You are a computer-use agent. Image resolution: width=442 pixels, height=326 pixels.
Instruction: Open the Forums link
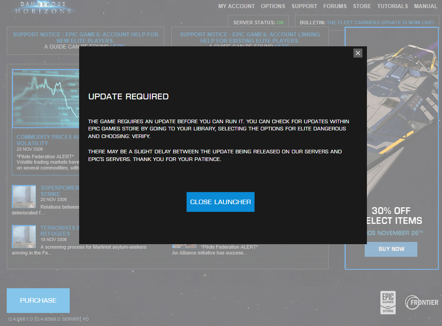(x=335, y=6)
